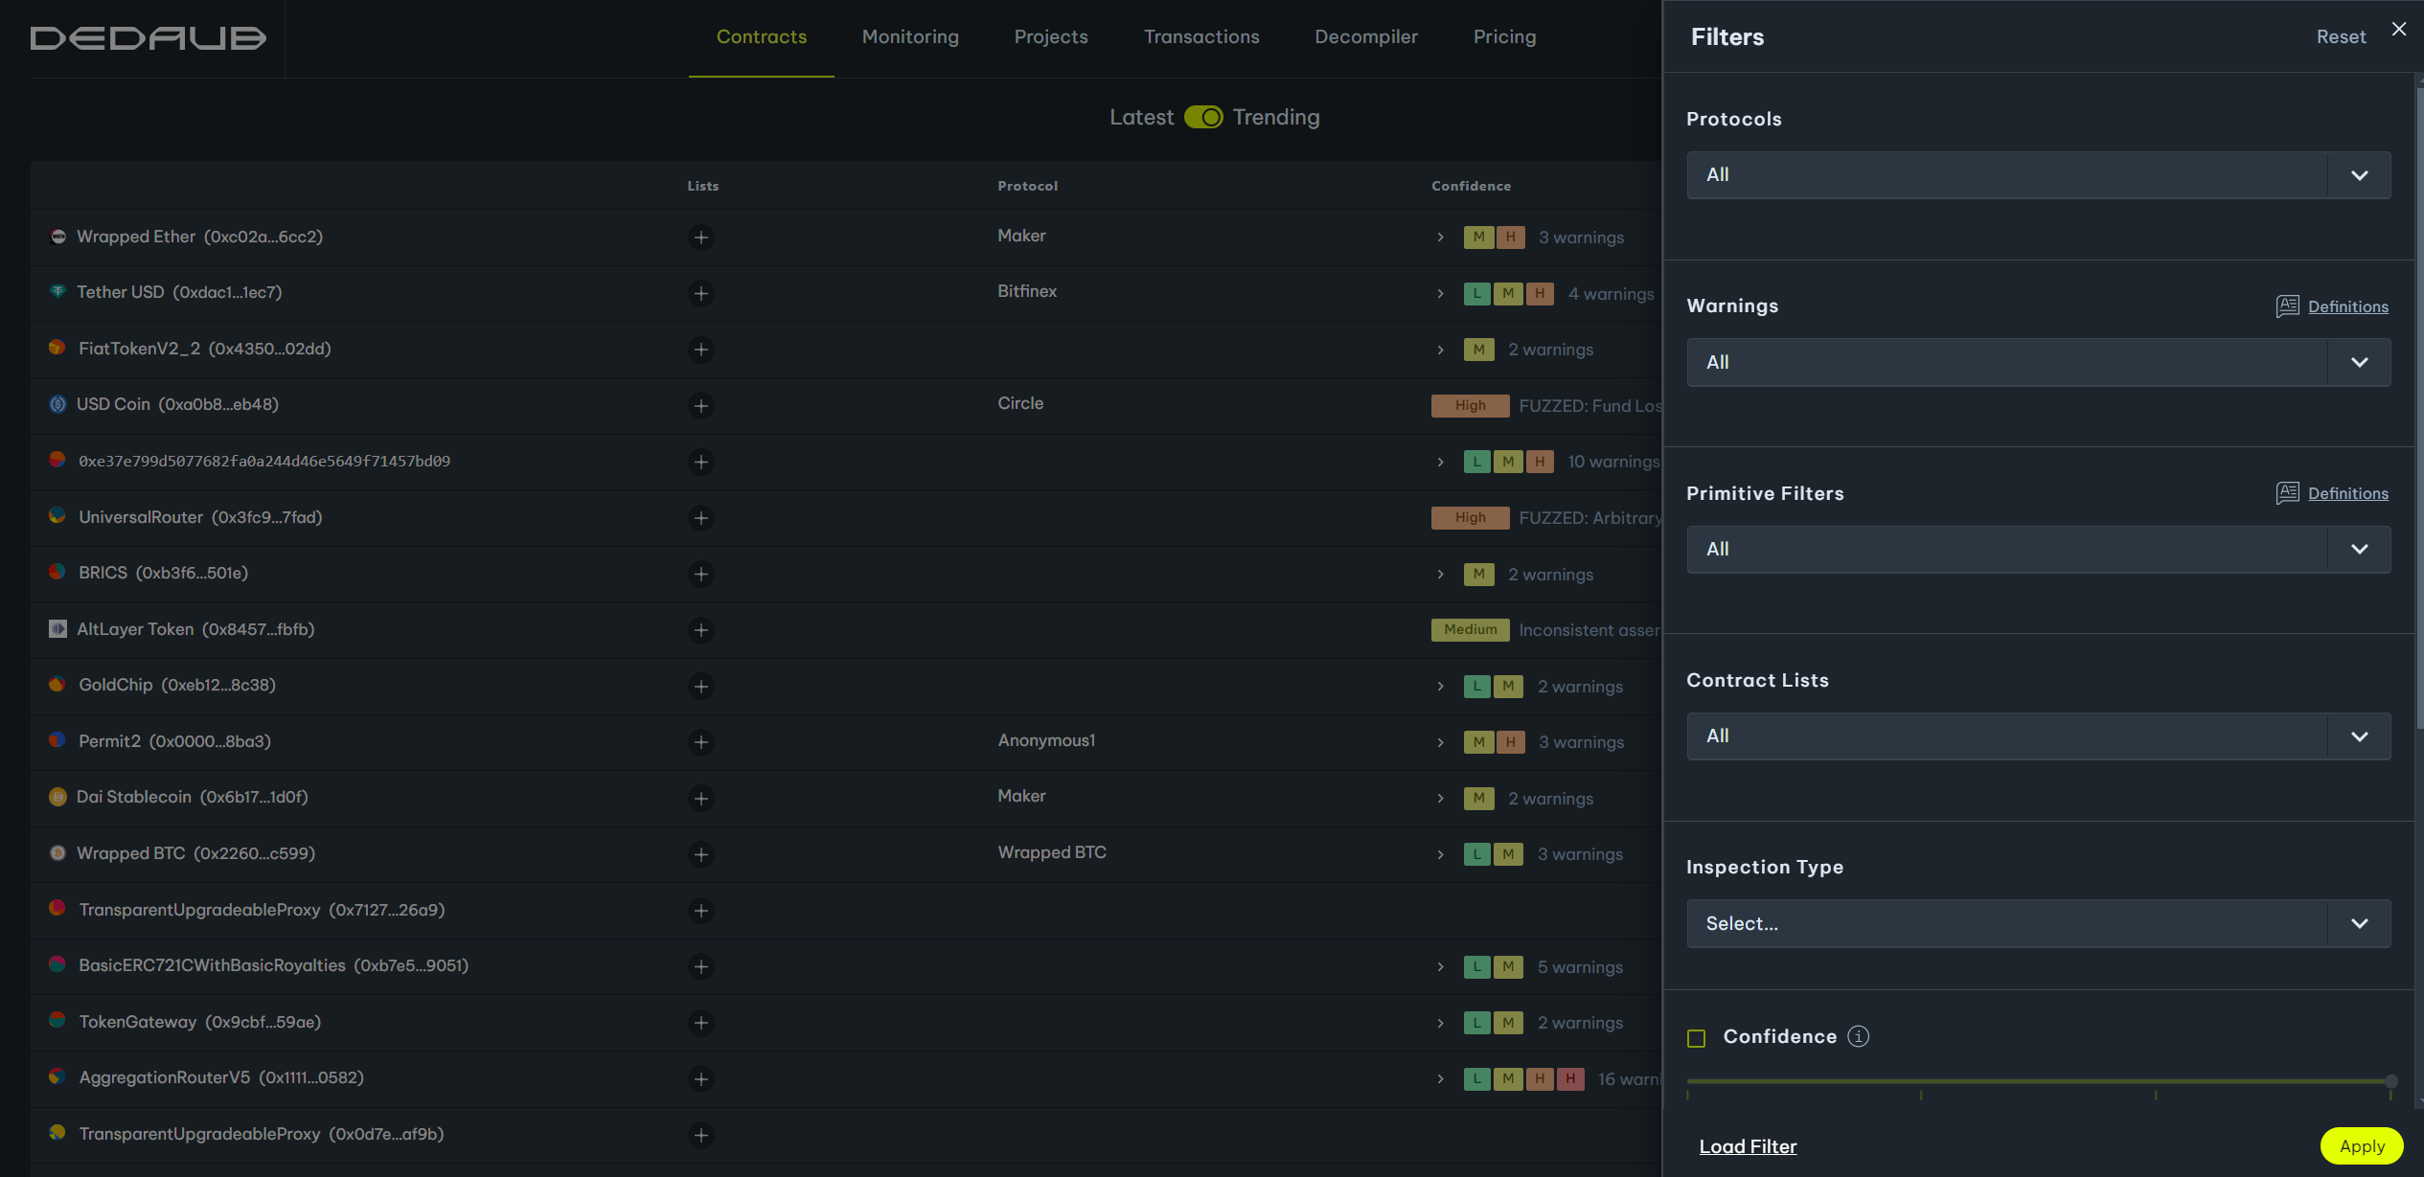Screen dimensions: 2424x1177
Task: Switch to the Monitoring tab
Action: [910, 36]
